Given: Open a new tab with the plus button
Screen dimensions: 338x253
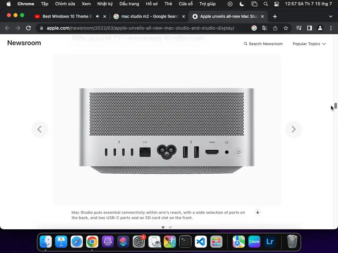Looking at the screenshot, I should [275, 16].
